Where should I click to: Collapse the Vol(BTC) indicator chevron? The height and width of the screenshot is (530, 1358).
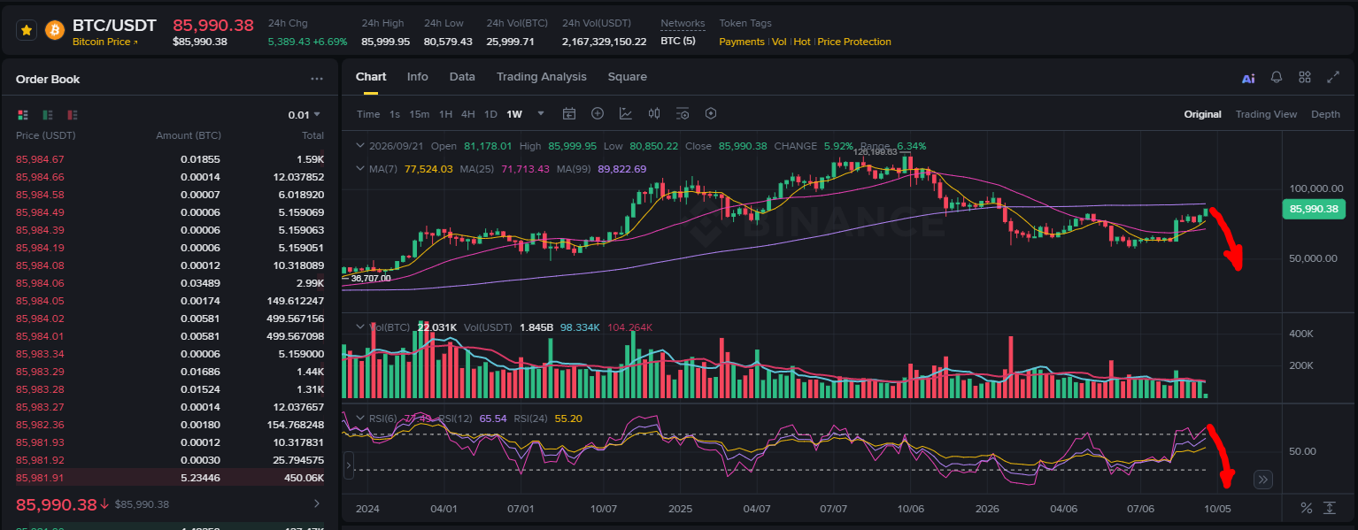tap(360, 327)
